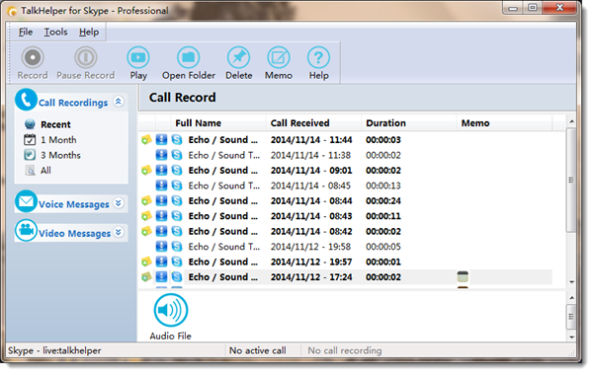Select the 3 Months filter

(60, 155)
